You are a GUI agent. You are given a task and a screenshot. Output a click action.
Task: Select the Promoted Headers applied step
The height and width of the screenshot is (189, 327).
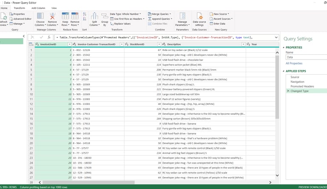303,86
